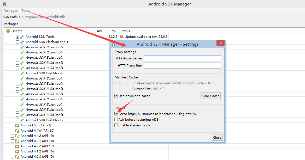This screenshot has width=305, height=160.
Task: Click into the HTTP Proxy Port field
Action: click(182, 66)
